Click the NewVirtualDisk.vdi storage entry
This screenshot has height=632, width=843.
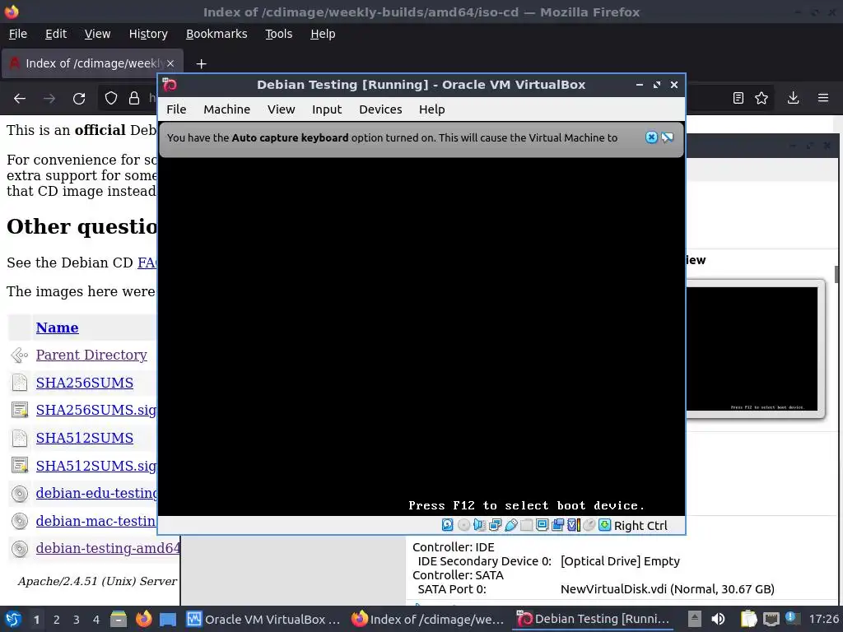tap(667, 589)
